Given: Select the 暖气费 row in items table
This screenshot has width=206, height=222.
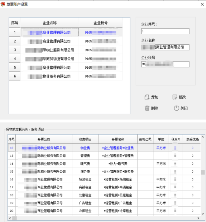Looking at the screenshot, I should pyautogui.click(x=85, y=164).
